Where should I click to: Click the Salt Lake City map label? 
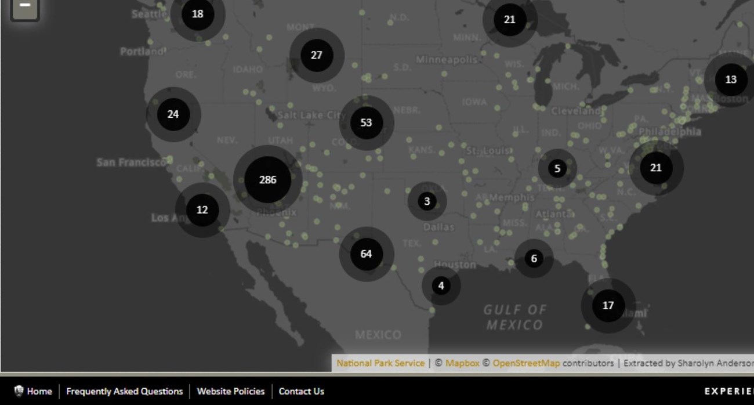311,115
